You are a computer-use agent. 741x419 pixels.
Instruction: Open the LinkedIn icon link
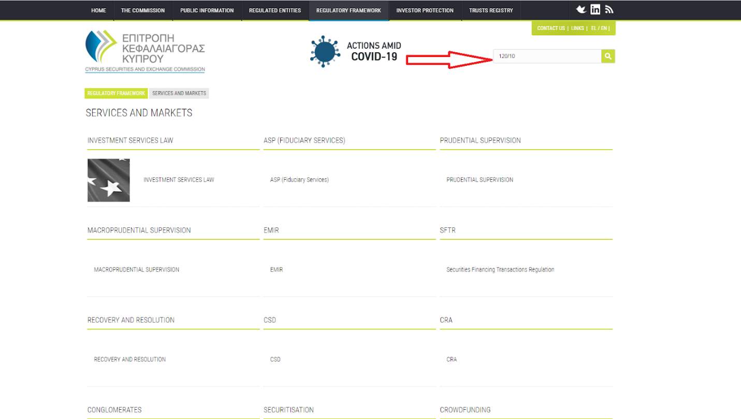click(595, 9)
